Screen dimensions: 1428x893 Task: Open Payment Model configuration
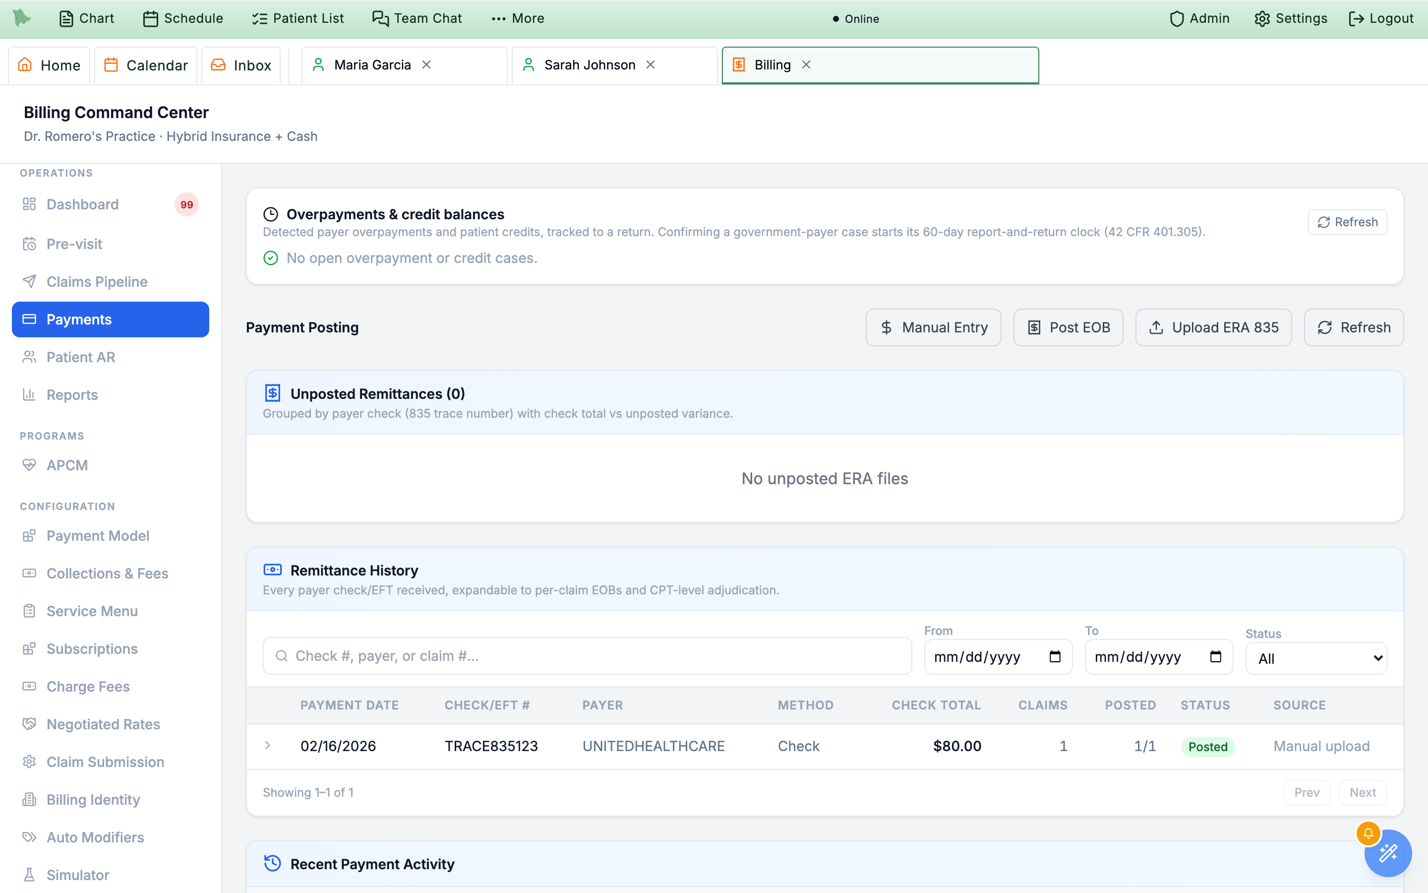[x=111, y=536]
